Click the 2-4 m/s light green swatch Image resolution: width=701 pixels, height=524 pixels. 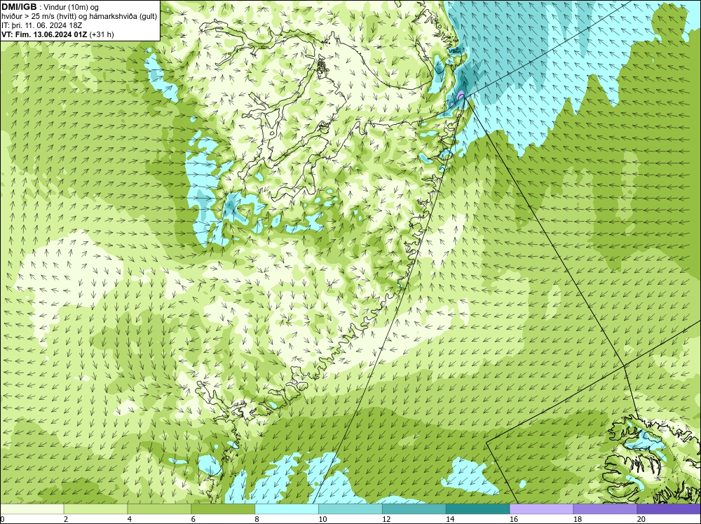[x=95, y=509]
